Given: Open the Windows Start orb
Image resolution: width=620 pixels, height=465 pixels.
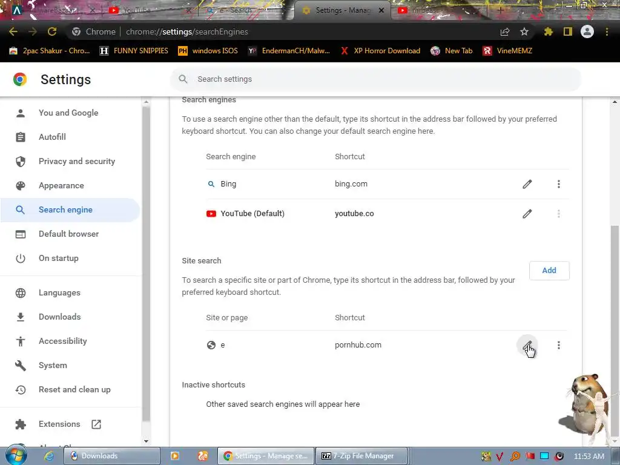Looking at the screenshot, I should tap(16, 455).
